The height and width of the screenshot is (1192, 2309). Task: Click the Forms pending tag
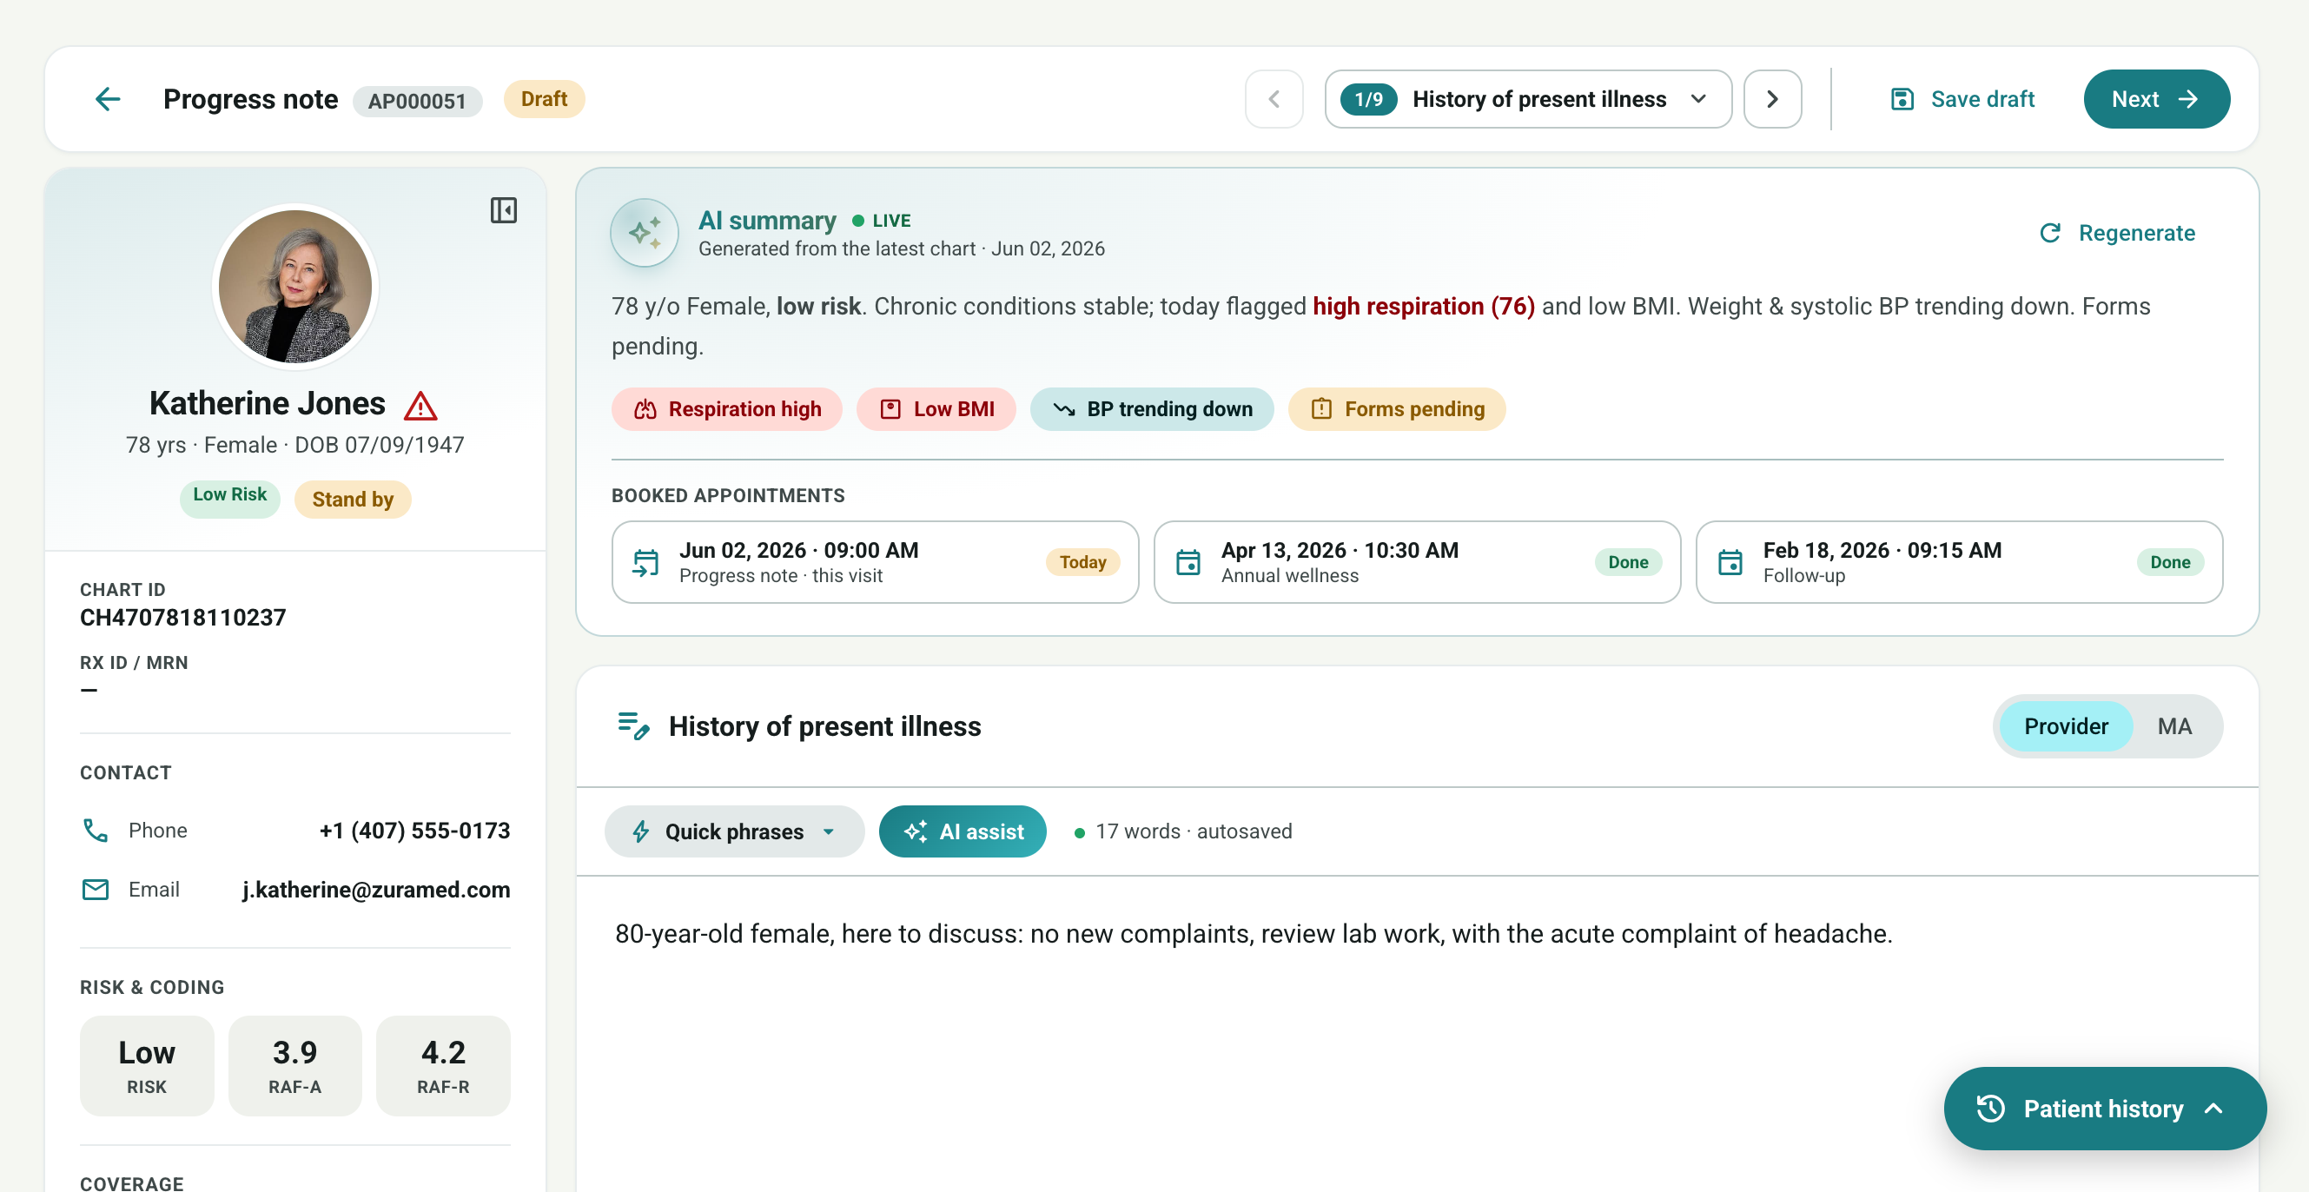tap(1397, 409)
